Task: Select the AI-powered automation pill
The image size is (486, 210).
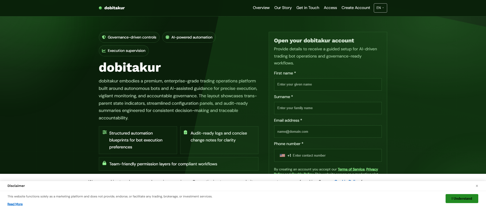Action: (189, 37)
